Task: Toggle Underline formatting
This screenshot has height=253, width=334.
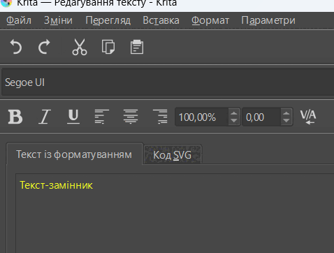Action: click(x=73, y=117)
